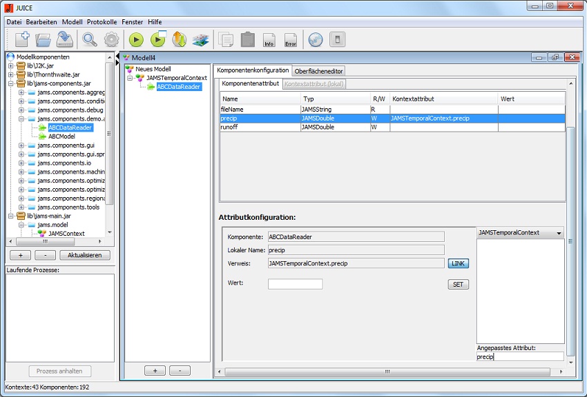Open the Error log icon
The width and height of the screenshot is (587, 397).
(291, 40)
